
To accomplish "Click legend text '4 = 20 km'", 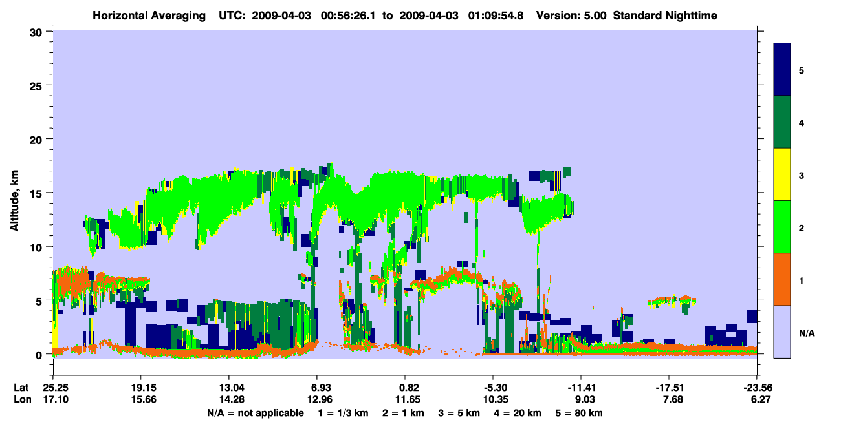I will click(518, 413).
